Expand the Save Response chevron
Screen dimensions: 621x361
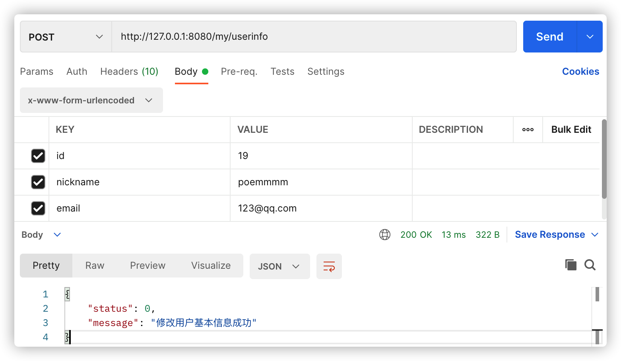click(x=595, y=235)
